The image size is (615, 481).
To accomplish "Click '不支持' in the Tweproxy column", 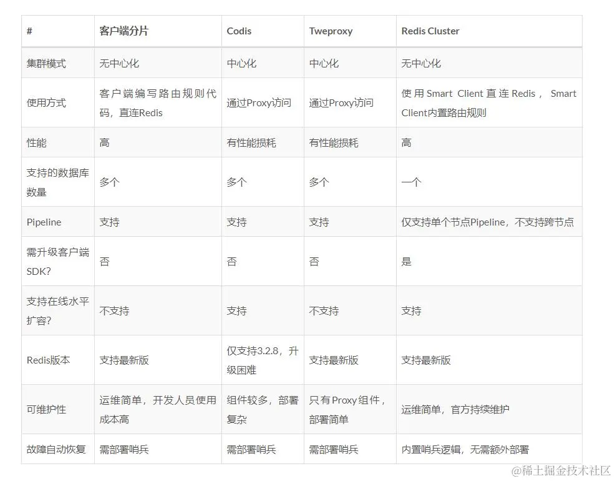I will tap(324, 311).
